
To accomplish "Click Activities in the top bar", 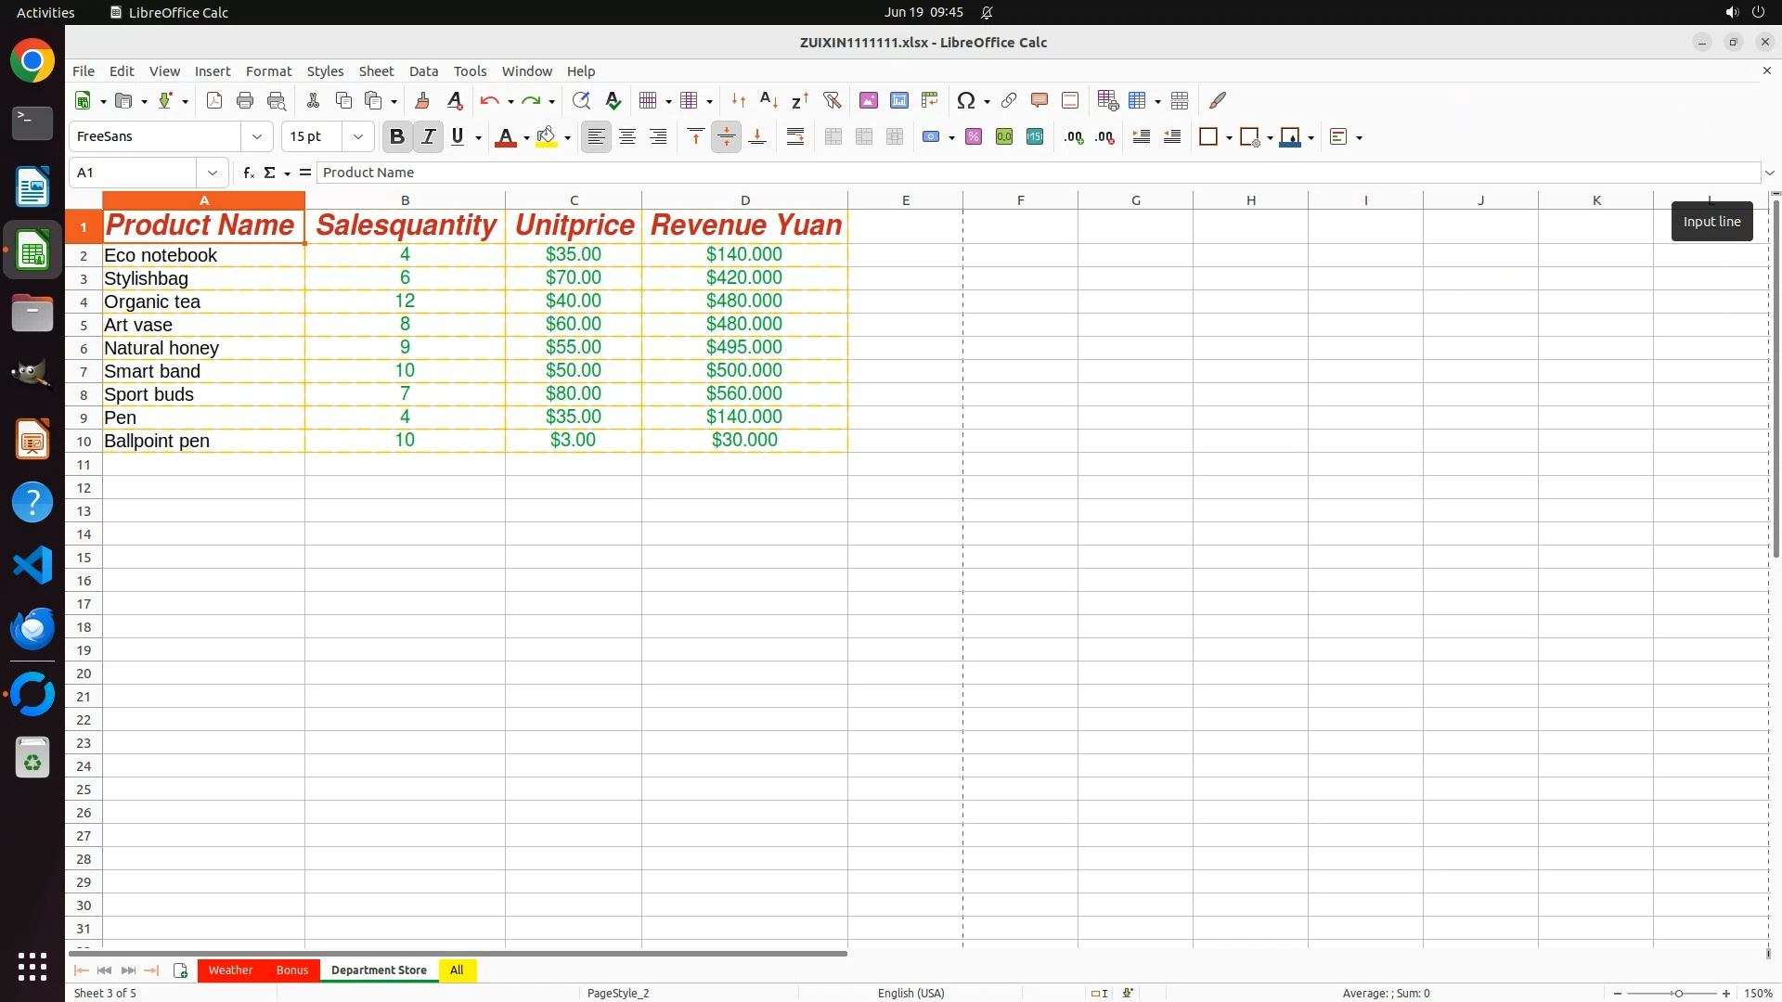I will [x=45, y=12].
